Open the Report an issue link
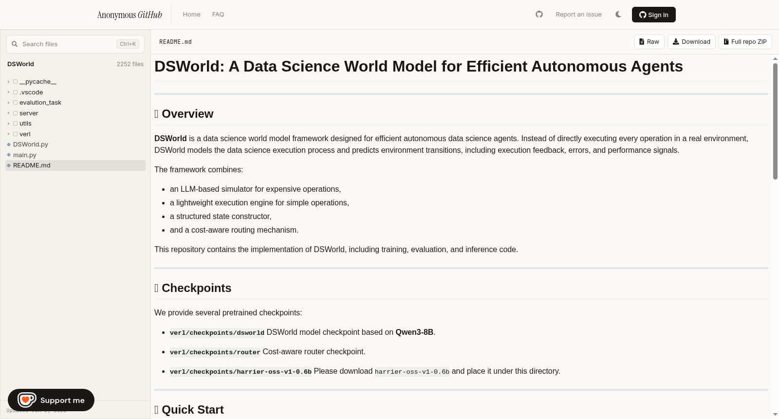Image resolution: width=779 pixels, height=419 pixels. [x=578, y=15]
